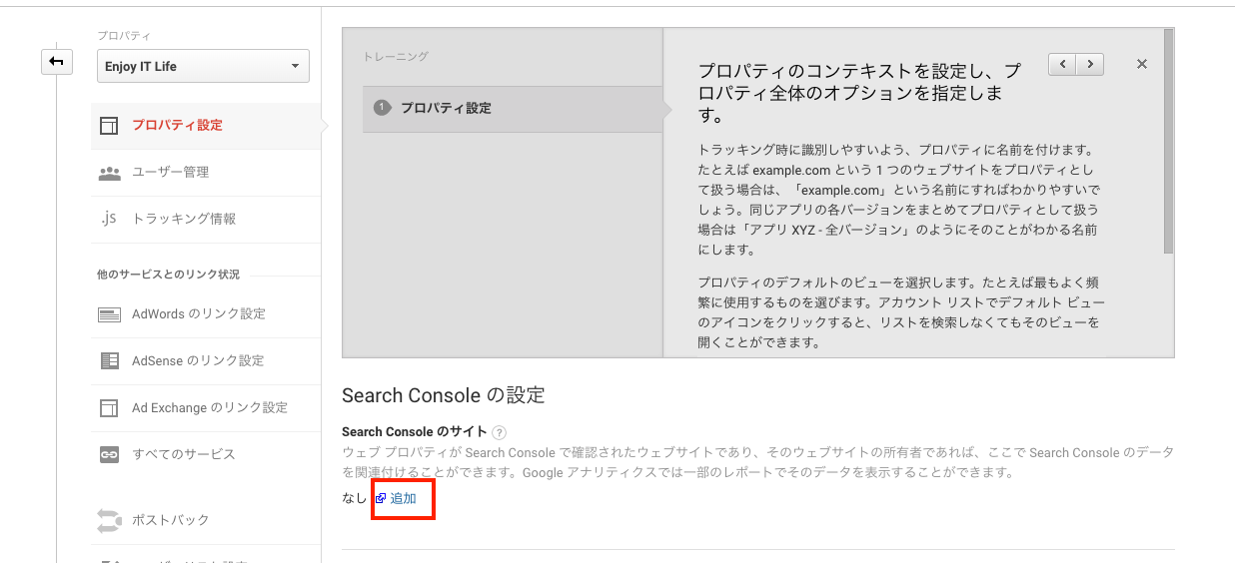
Task: Close the training panel
Action: click(1142, 64)
